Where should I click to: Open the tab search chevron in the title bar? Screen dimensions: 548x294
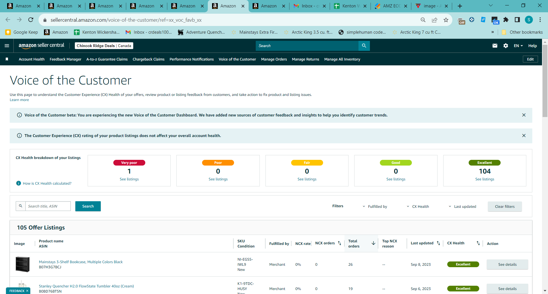[491, 5]
